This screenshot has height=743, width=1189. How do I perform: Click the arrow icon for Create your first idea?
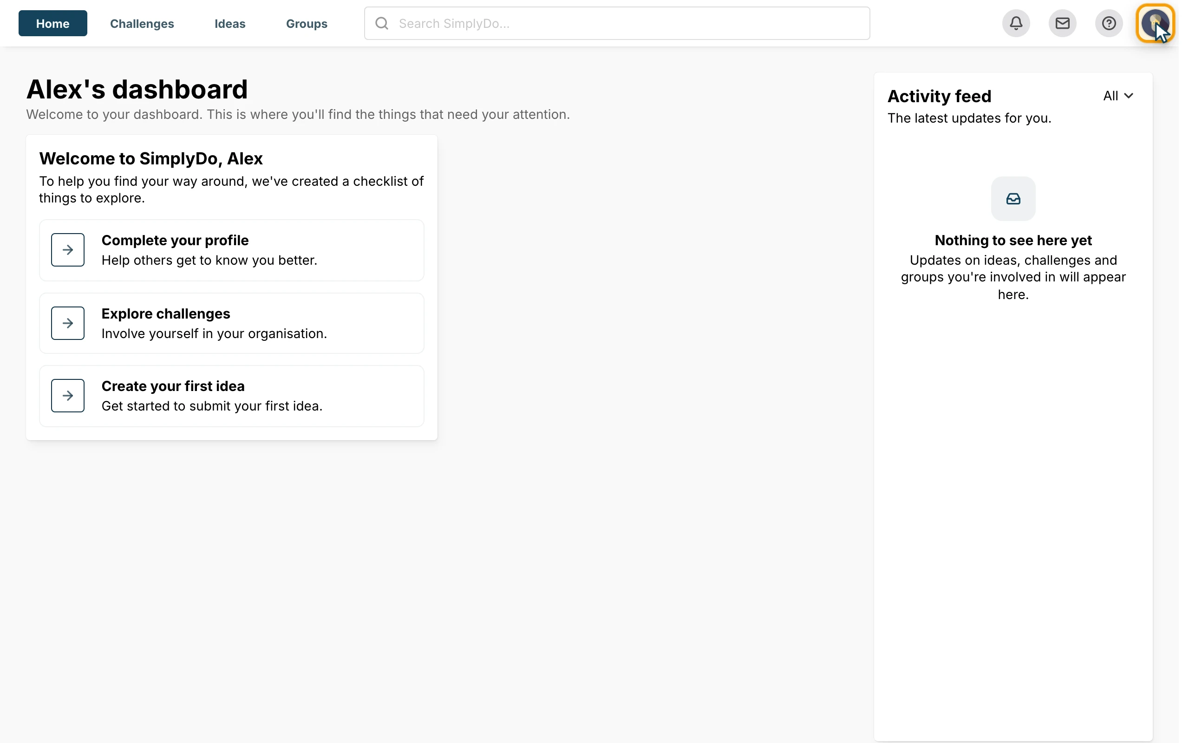click(x=68, y=396)
